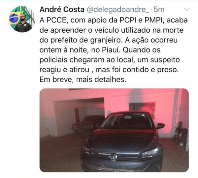
Task: Open the 5m timestamp permalink
Action: [x=159, y=10]
